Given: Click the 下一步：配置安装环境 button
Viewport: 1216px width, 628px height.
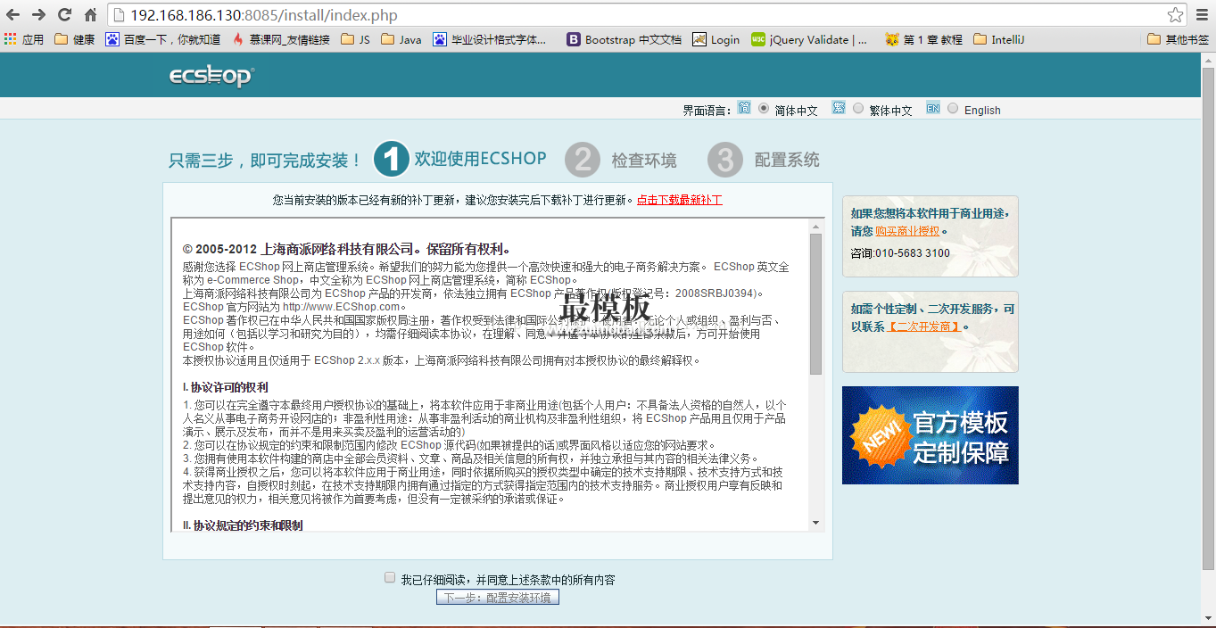Looking at the screenshot, I should point(498,598).
